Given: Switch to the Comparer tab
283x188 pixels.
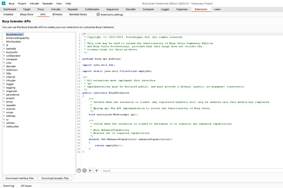Looking at the screenshot, I should [148, 9].
